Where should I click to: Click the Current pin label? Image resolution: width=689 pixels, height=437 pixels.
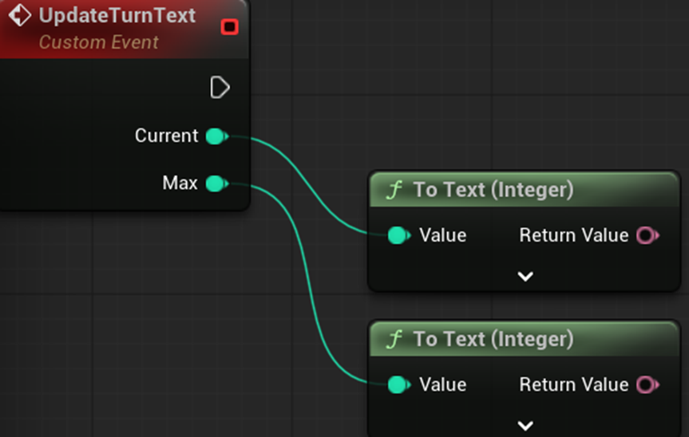[x=166, y=136]
